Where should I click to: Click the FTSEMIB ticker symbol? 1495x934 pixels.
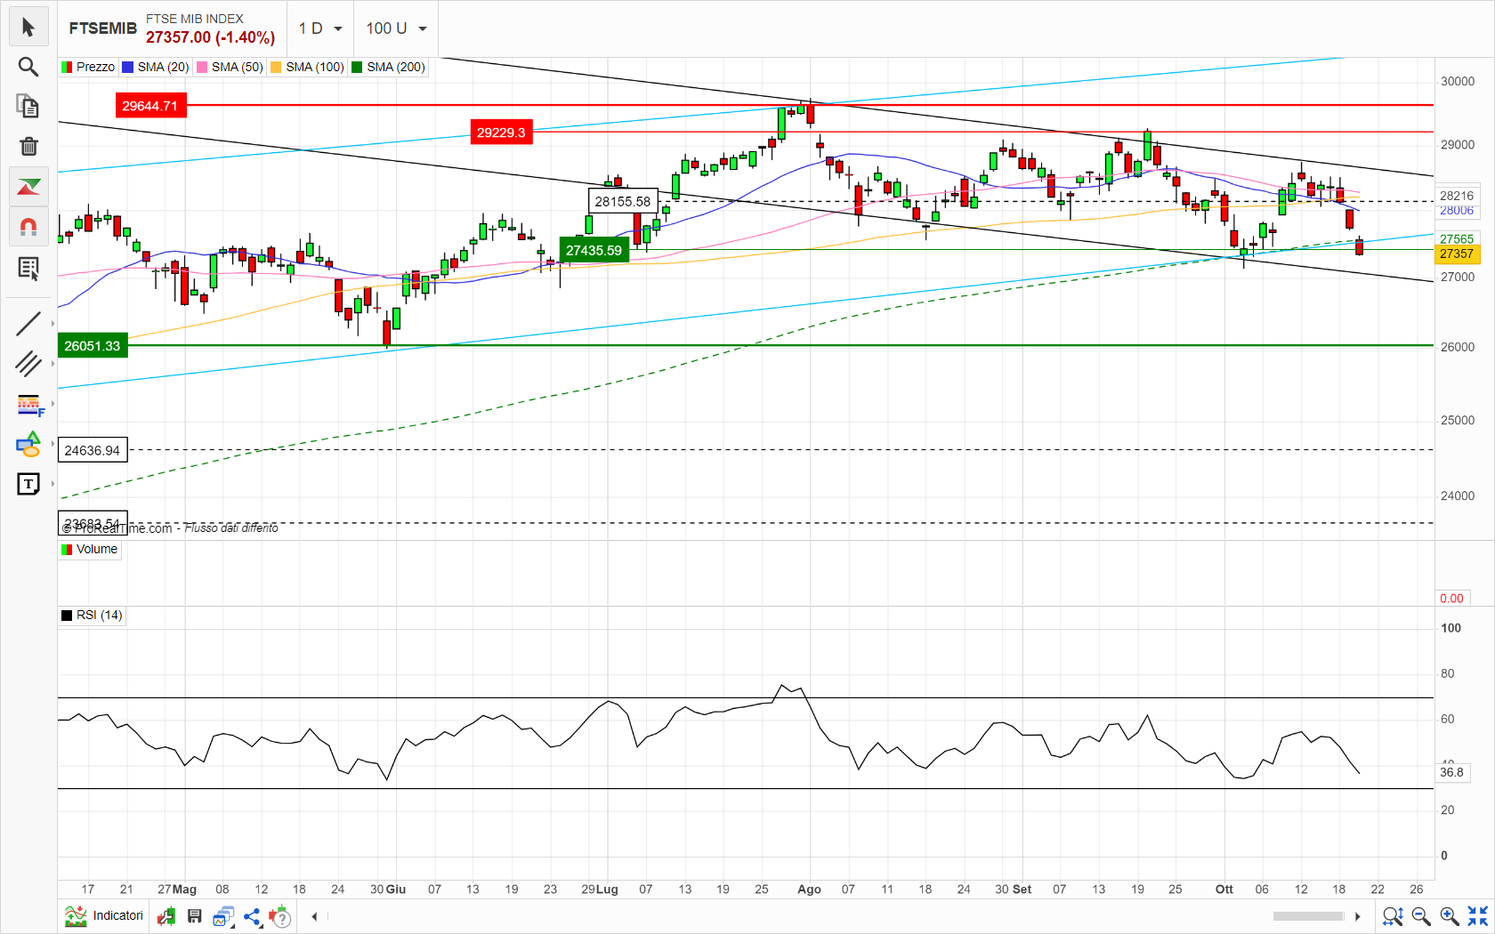tap(103, 28)
